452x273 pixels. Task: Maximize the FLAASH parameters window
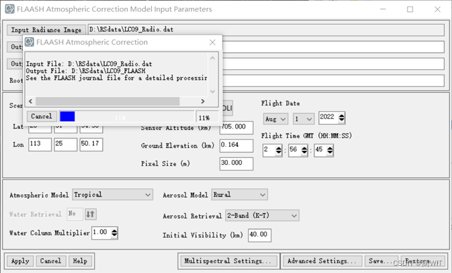point(410,9)
